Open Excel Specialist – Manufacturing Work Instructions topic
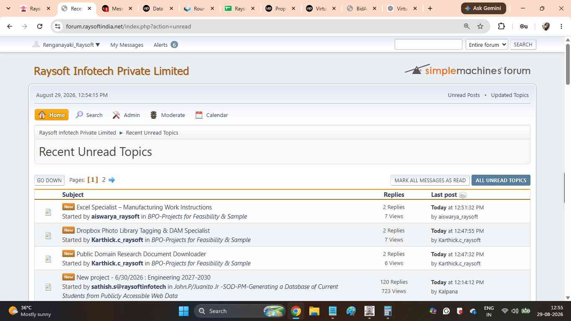The width and height of the screenshot is (571, 321). pyautogui.click(x=144, y=207)
